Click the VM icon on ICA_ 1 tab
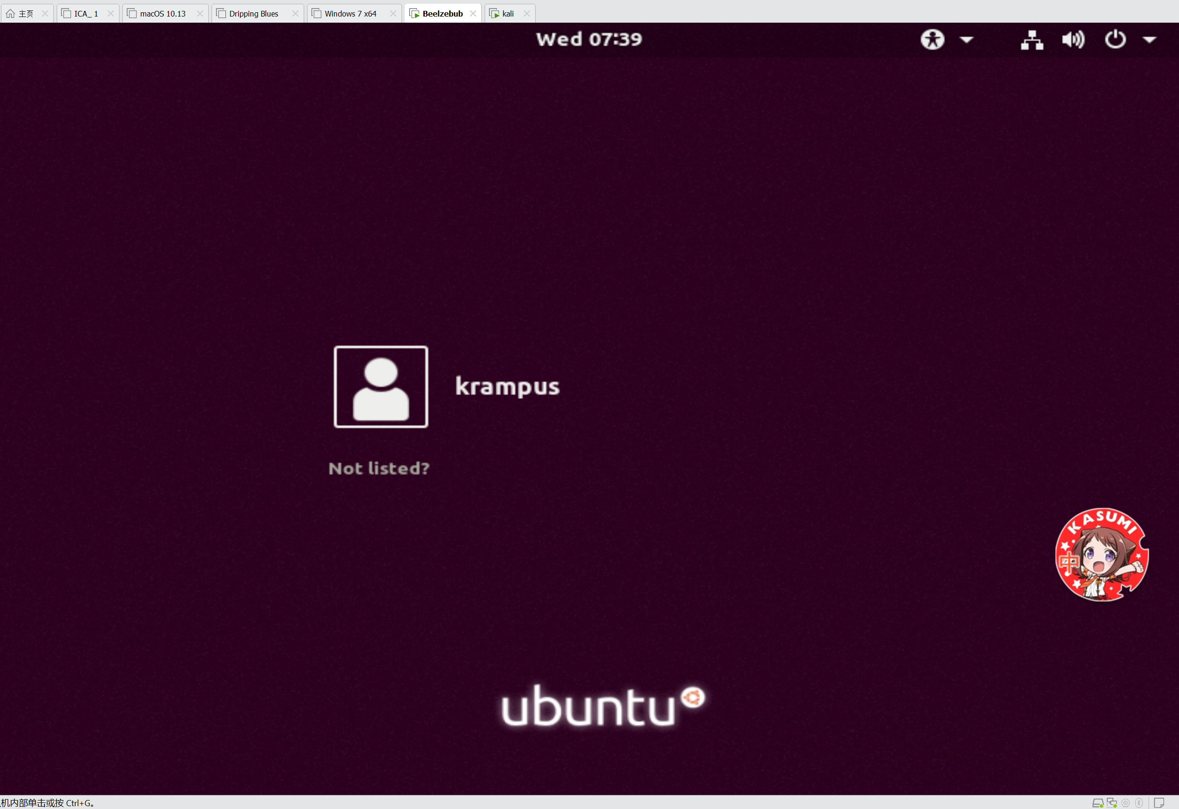 pyautogui.click(x=66, y=14)
